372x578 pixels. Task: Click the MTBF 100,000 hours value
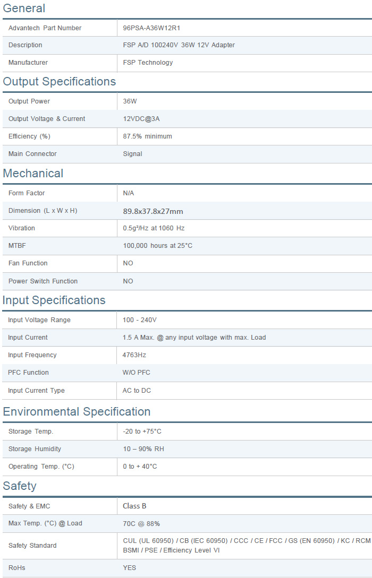pos(158,246)
